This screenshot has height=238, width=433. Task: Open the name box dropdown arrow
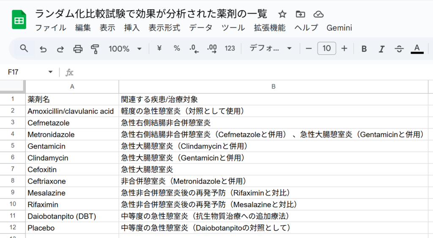click(x=51, y=72)
